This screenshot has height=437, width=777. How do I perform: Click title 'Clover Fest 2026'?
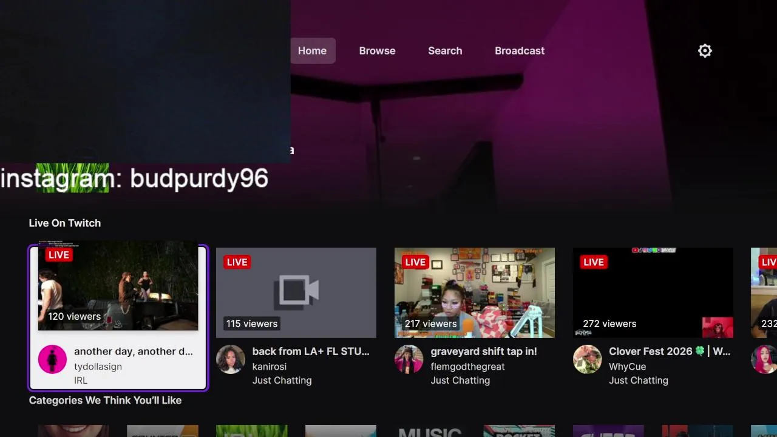[651, 351]
